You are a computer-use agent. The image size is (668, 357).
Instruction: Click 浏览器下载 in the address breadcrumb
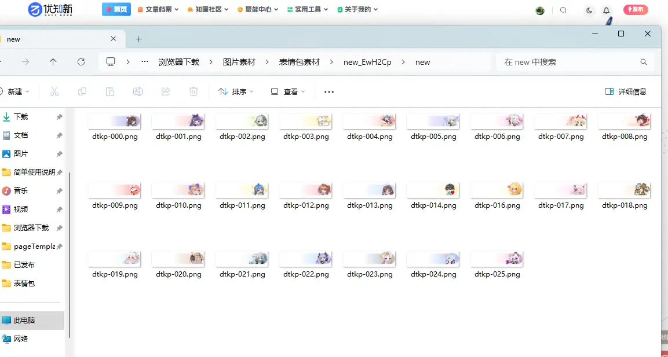coord(179,62)
